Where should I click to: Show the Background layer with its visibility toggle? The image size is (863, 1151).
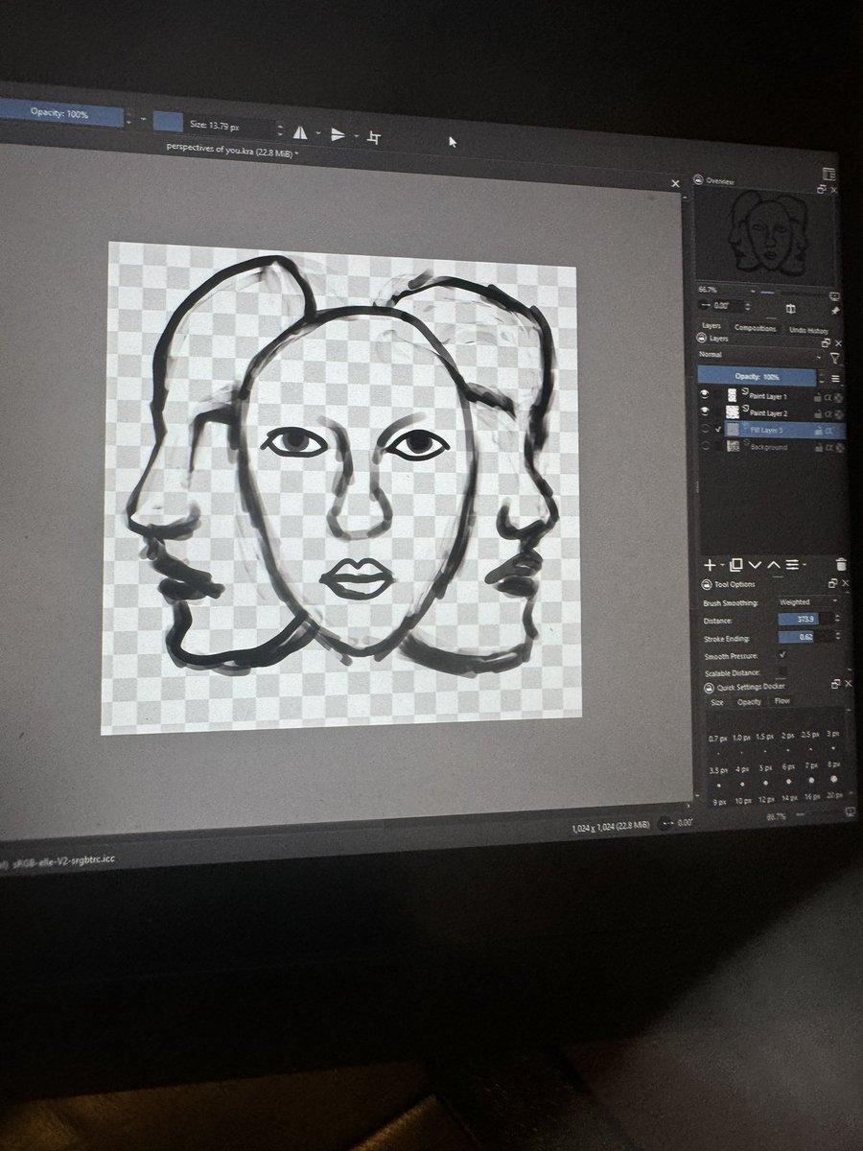[x=705, y=446]
